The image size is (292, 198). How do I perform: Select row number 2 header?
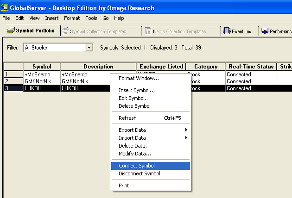click(x=13, y=81)
